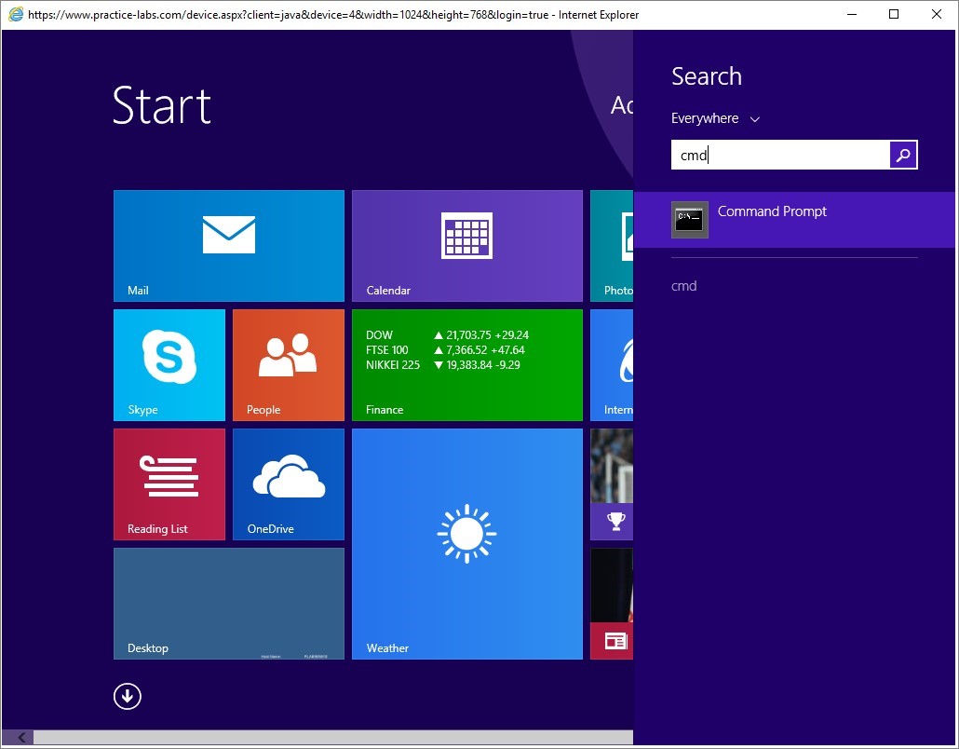Open the Mail tile
The height and width of the screenshot is (749, 959).
point(228,246)
